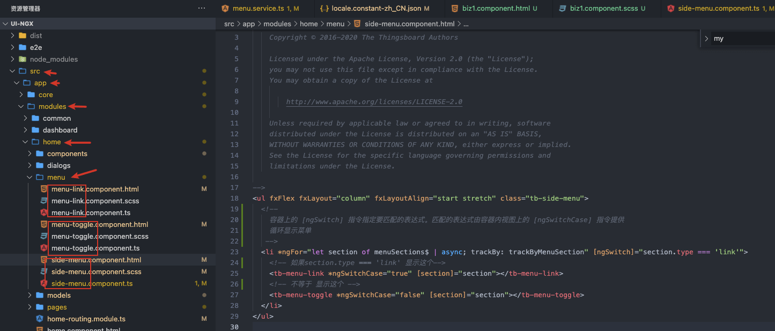
Task: Click trackByMenuSection text on line 23
Action: 546,252
